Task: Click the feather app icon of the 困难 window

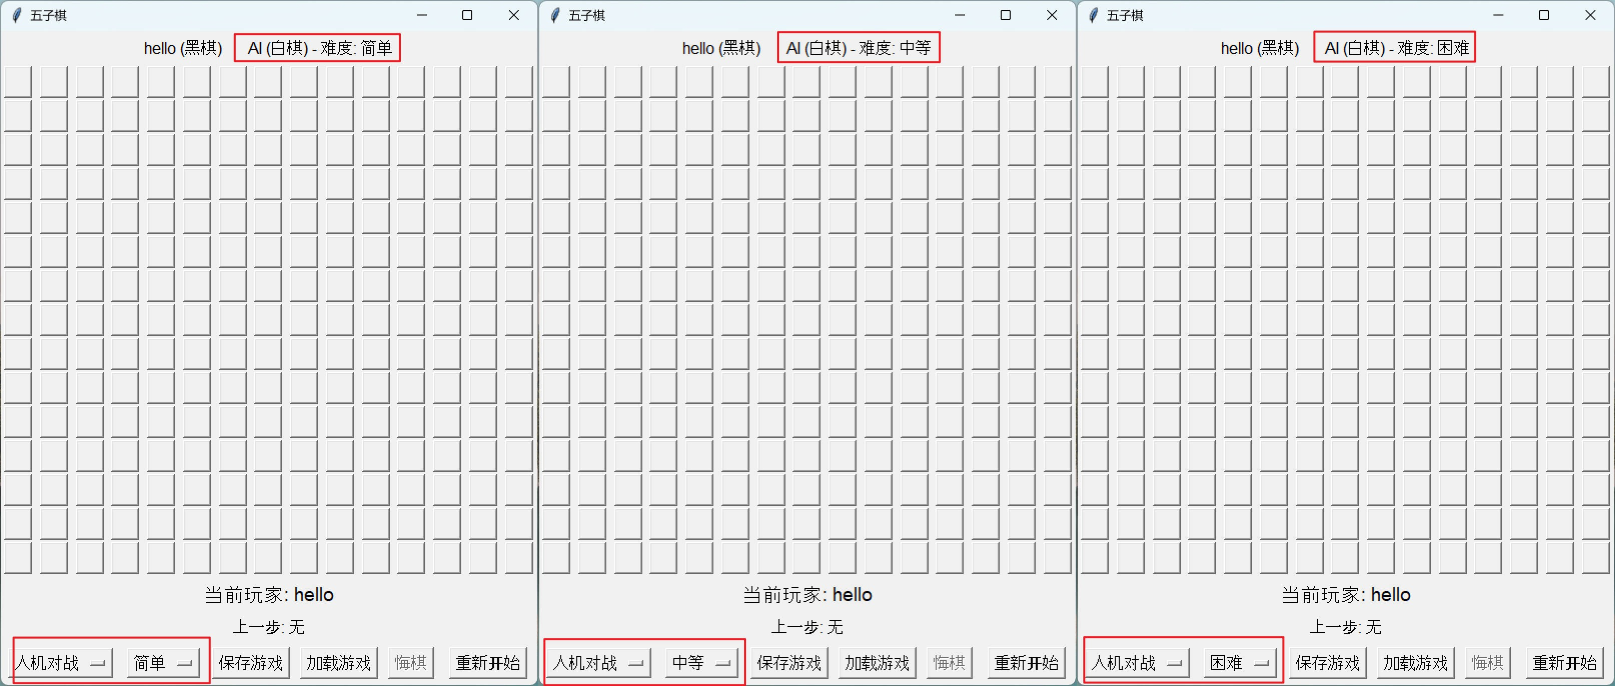Action: [1093, 15]
